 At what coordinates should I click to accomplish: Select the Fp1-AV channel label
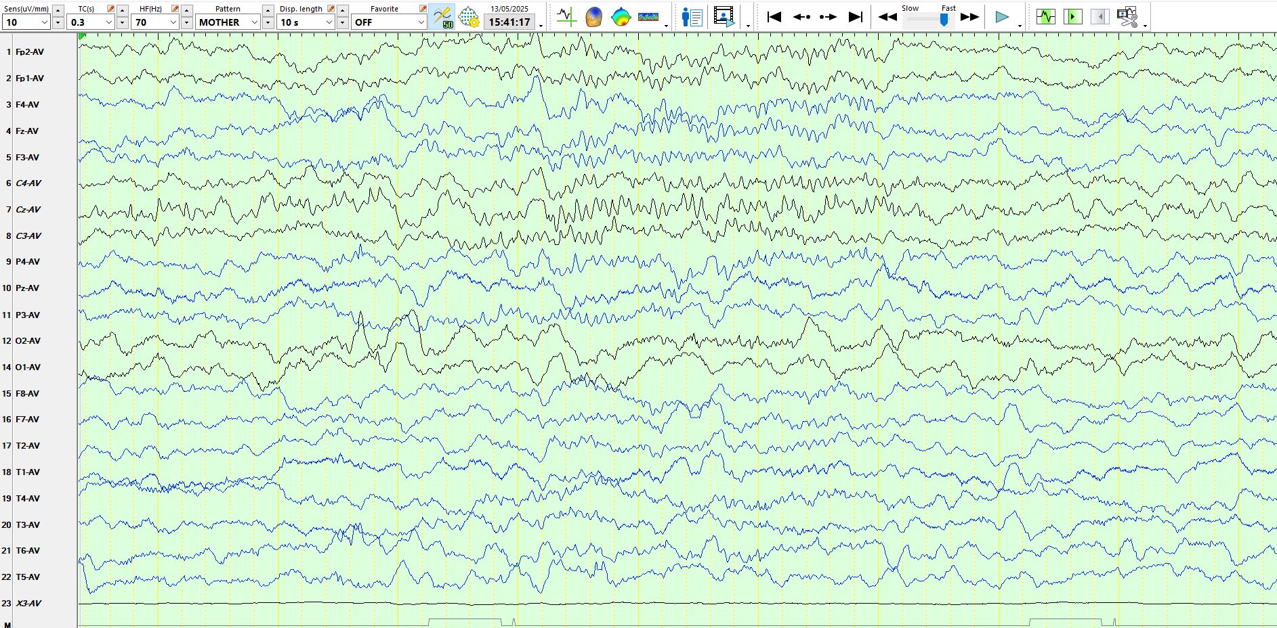coord(30,78)
